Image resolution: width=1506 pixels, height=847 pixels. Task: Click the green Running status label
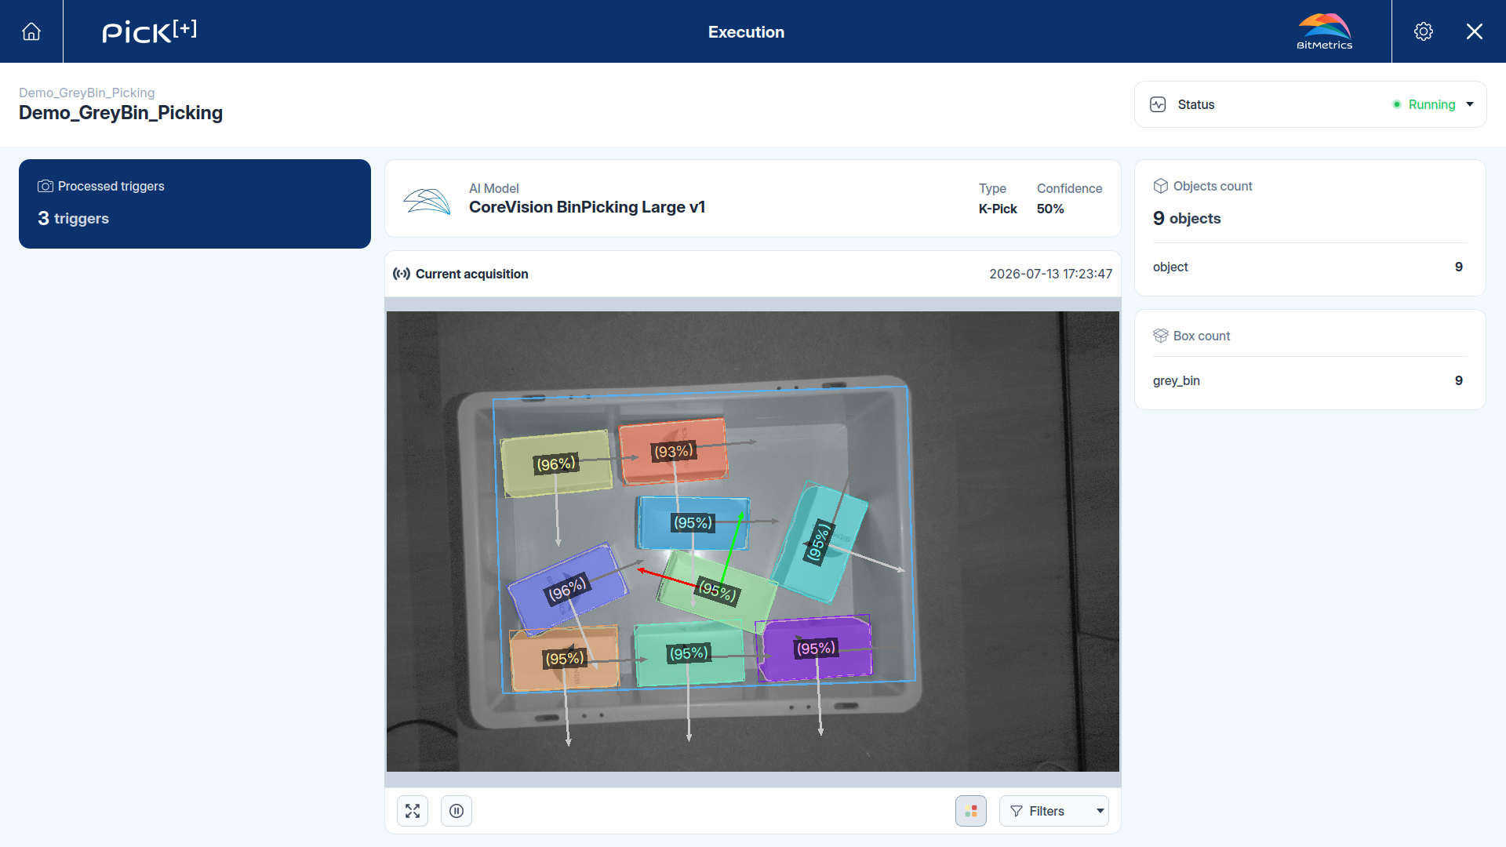click(1431, 104)
